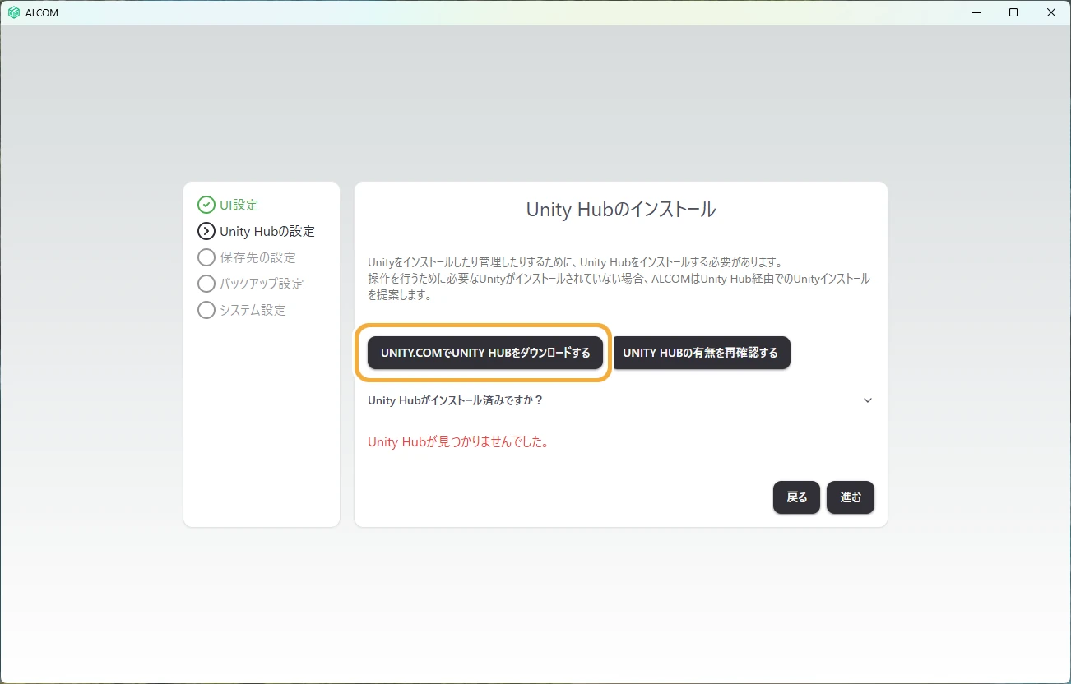Download Unity Hub from UNITY.COM button
The image size is (1071, 684).
485,353
